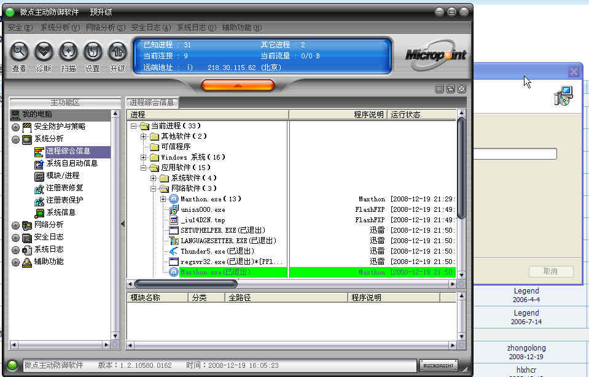This screenshot has height=377, width=589.
Task: Click the 安全日志 log icon
Action: [x=26, y=238]
